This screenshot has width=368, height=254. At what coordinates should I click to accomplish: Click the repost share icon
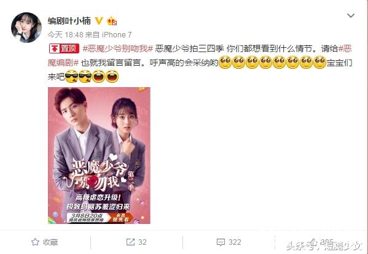[x=130, y=242]
